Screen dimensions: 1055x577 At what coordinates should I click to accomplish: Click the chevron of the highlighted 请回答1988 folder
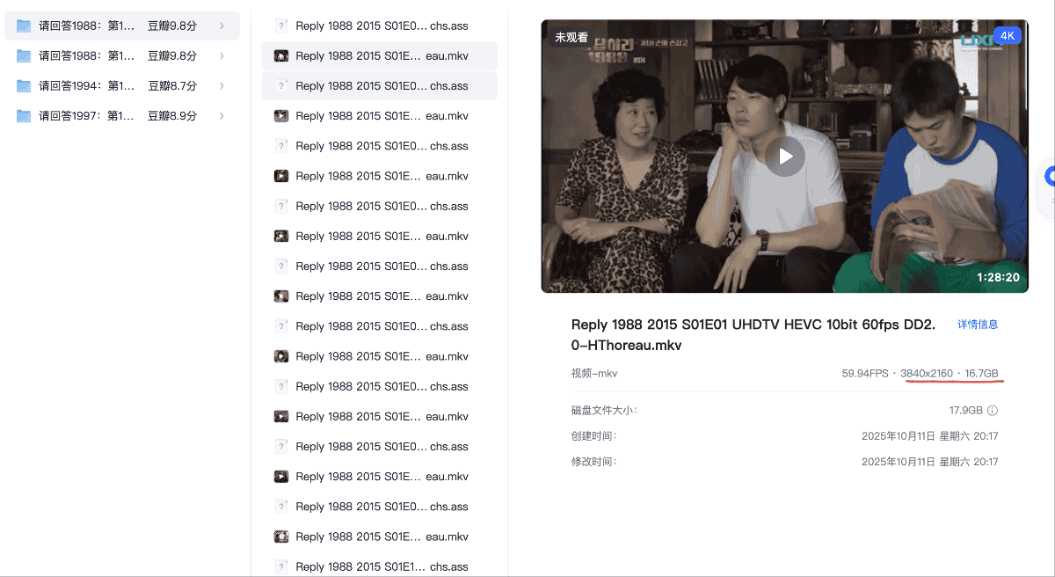pos(222,26)
